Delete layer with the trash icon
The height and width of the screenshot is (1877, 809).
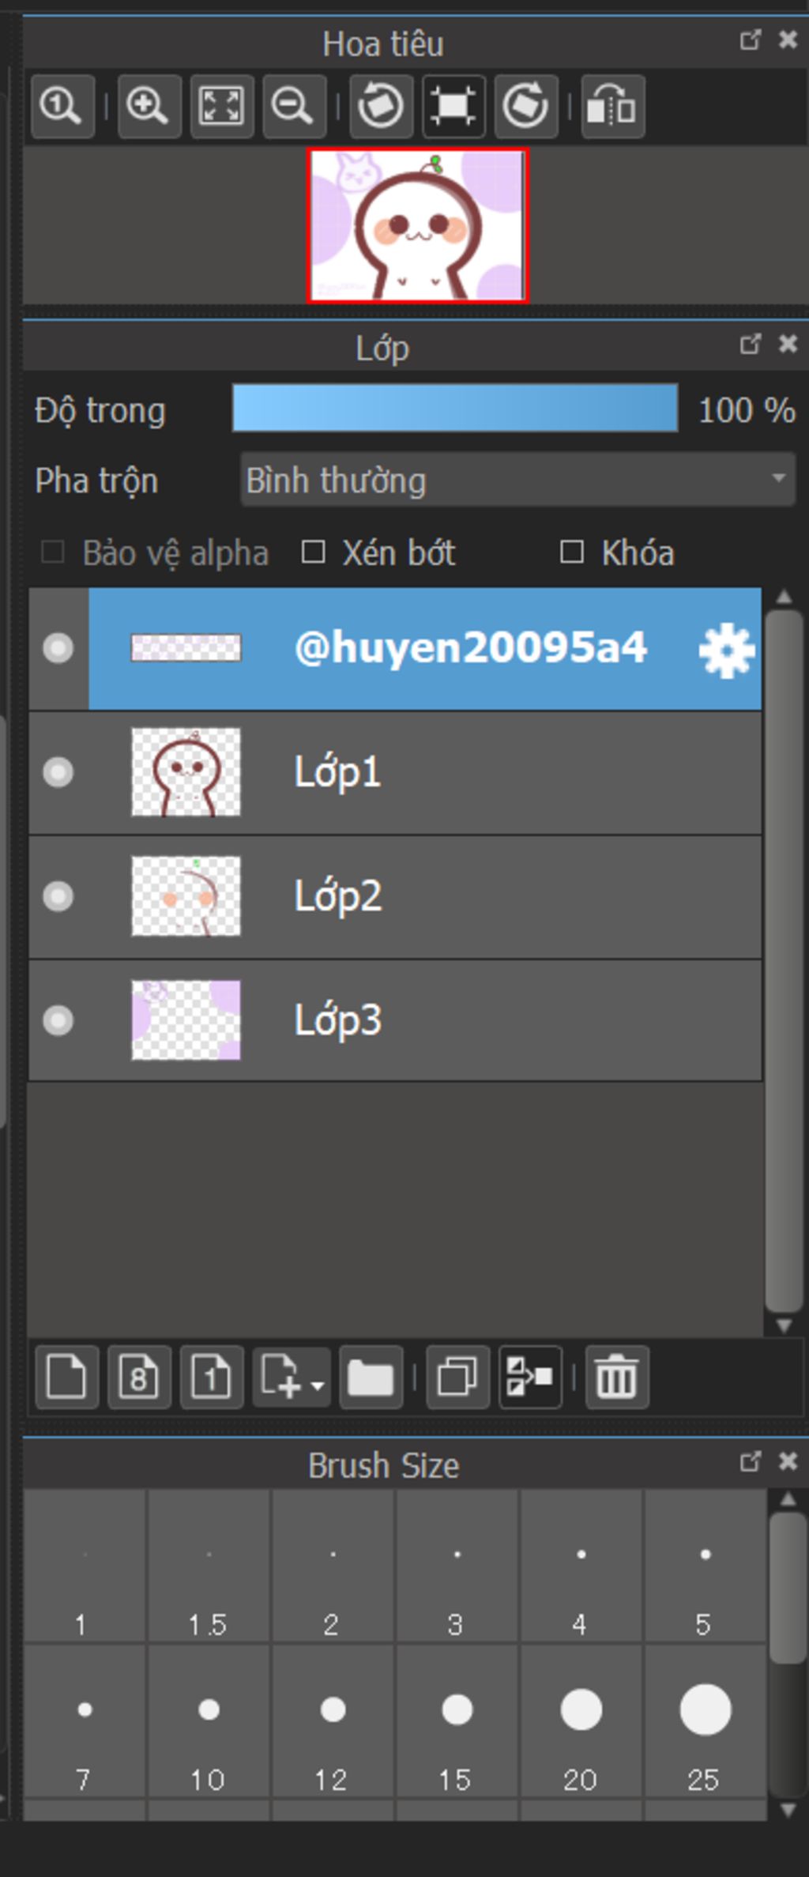click(x=617, y=1377)
